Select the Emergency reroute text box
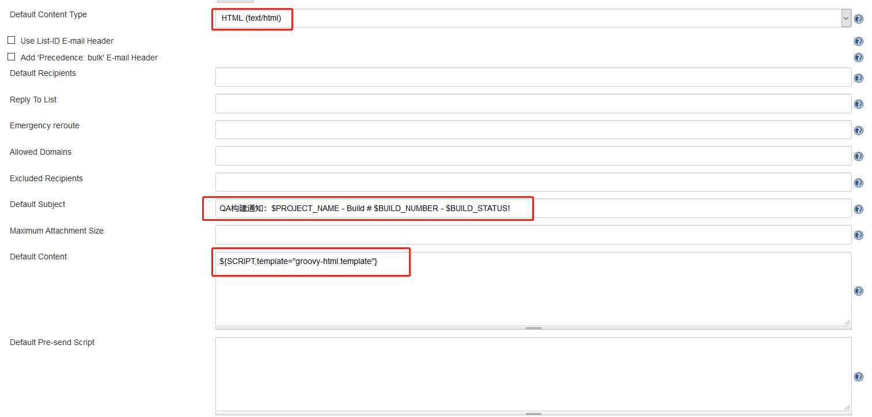The width and height of the screenshot is (872, 417). tap(533, 129)
